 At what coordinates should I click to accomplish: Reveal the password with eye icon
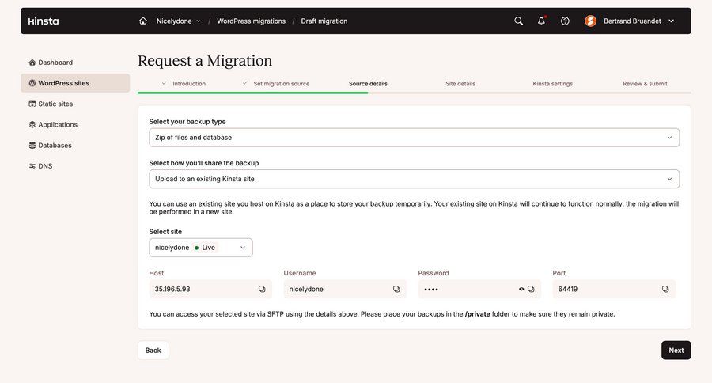pyautogui.click(x=521, y=290)
